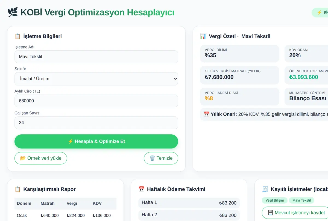Click the Hafta 2 payment row

point(189,215)
